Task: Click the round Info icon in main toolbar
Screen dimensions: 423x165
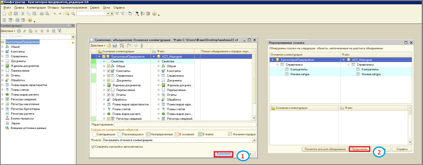Action: pyautogui.click(x=154, y=14)
